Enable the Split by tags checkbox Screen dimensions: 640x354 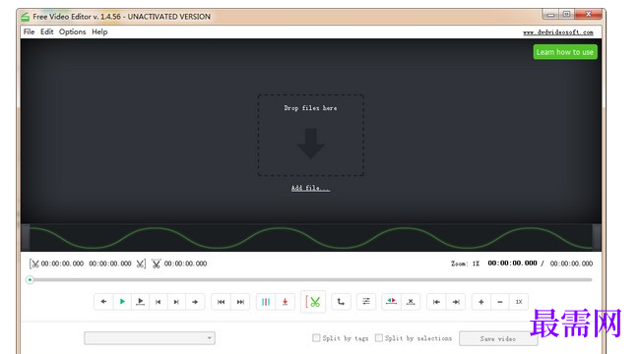316,337
